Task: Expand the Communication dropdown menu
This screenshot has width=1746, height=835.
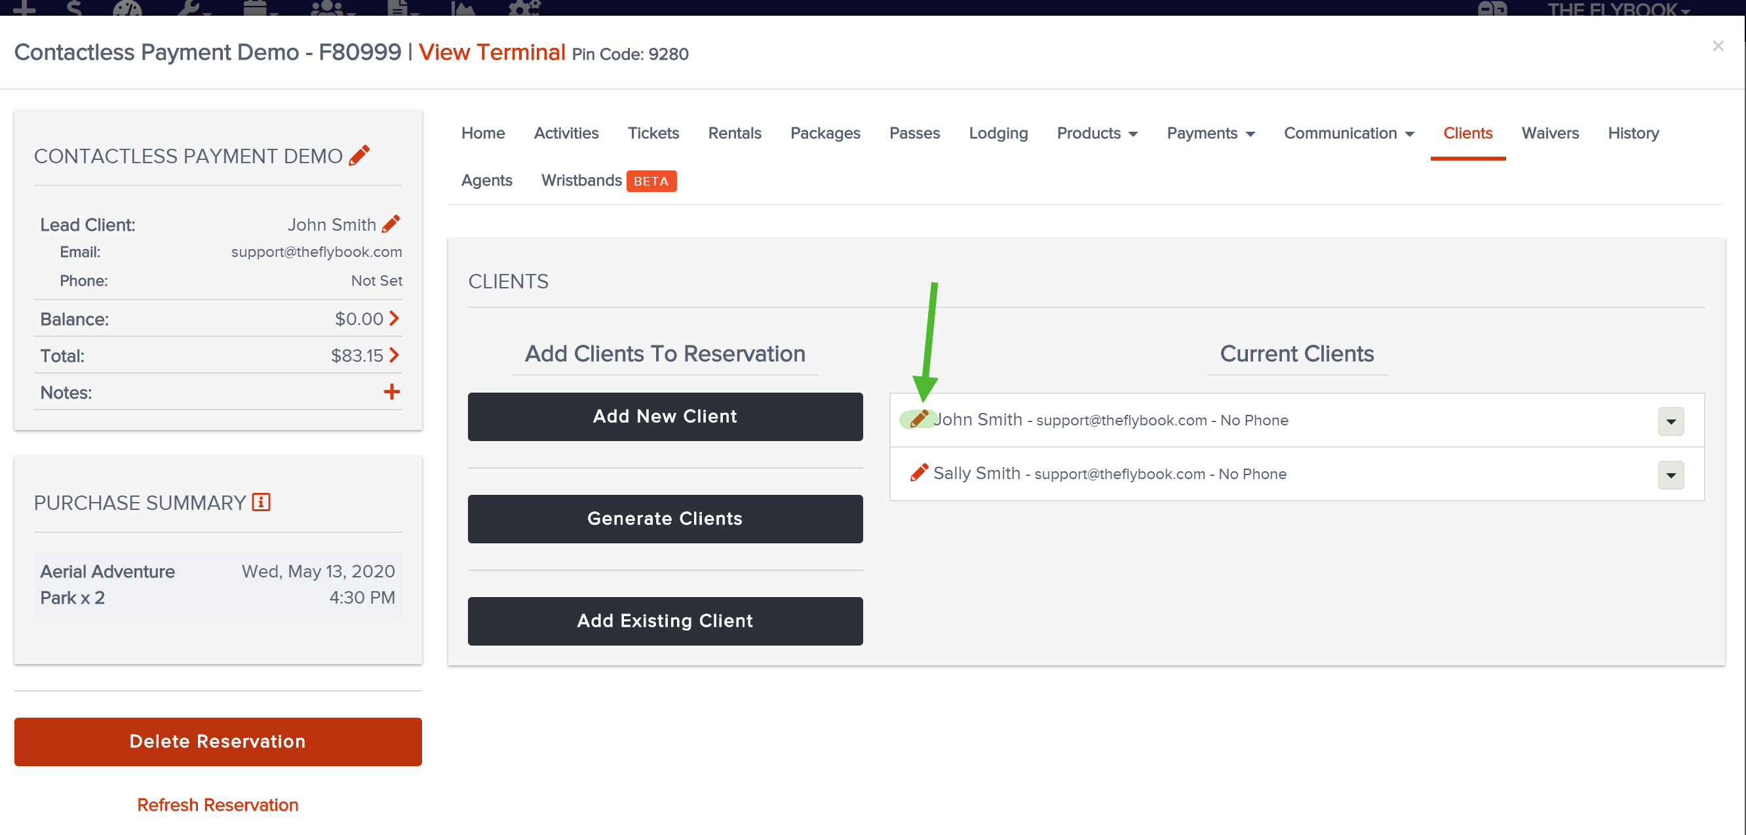Action: [1349, 133]
